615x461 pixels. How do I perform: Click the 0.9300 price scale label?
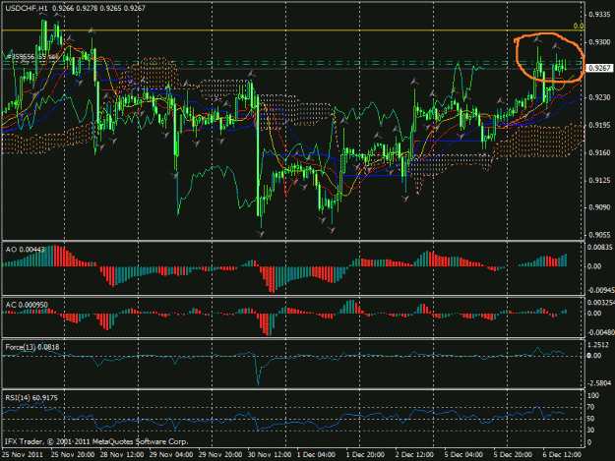coord(599,42)
